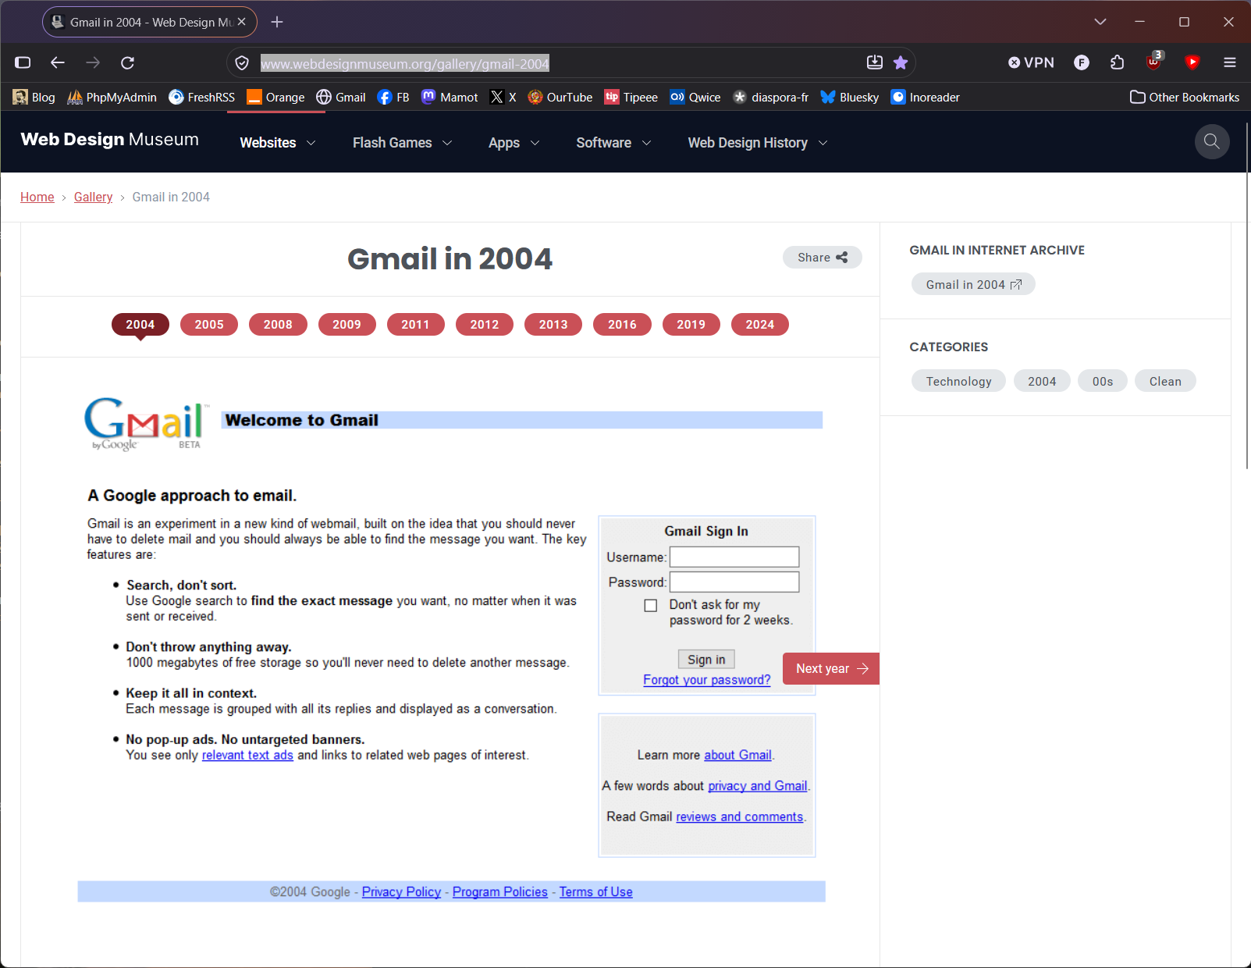Image resolution: width=1251 pixels, height=968 pixels.
Task: Expand the Flash Games navigation menu
Action: (x=403, y=143)
